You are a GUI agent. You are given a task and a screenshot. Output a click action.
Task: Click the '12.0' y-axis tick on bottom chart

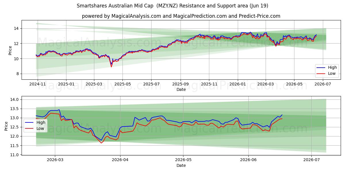tap(15, 136)
